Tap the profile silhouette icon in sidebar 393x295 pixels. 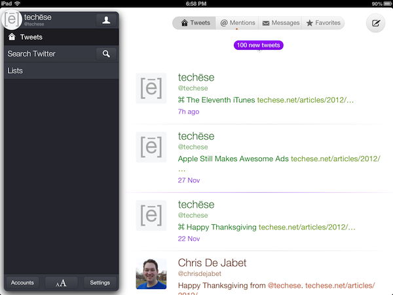[106, 20]
